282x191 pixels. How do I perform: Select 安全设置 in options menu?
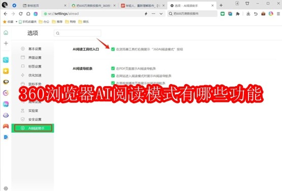tap(33, 120)
